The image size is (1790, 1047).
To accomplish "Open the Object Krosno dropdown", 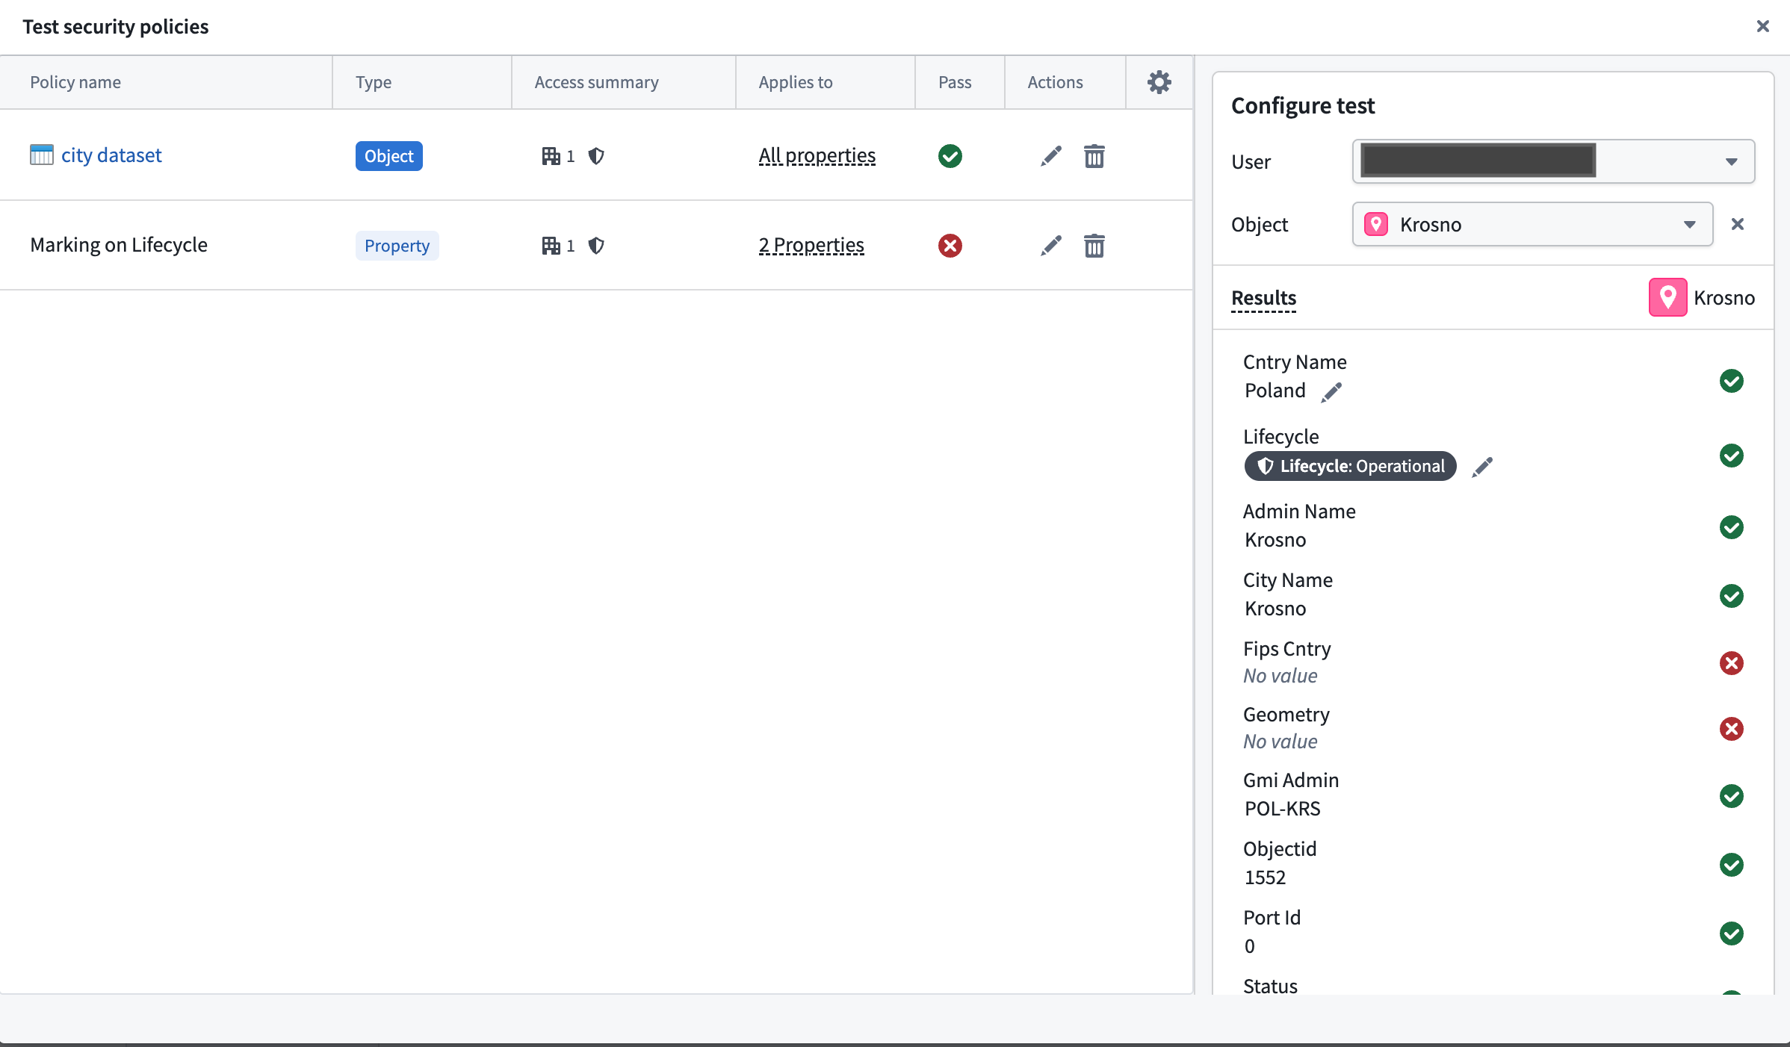I will (x=1532, y=224).
